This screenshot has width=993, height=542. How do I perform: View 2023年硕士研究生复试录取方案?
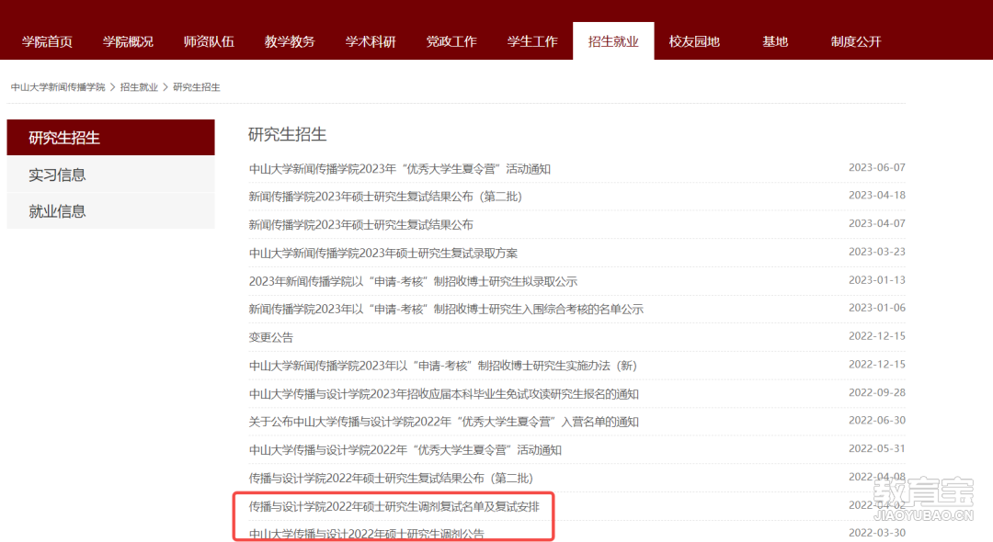[x=383, y=253]
